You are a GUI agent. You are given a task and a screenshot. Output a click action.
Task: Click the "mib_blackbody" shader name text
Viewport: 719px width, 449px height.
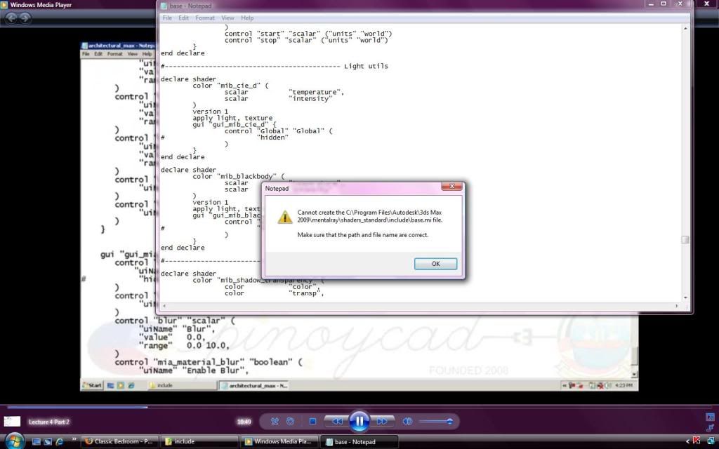[x=246, y=176]
